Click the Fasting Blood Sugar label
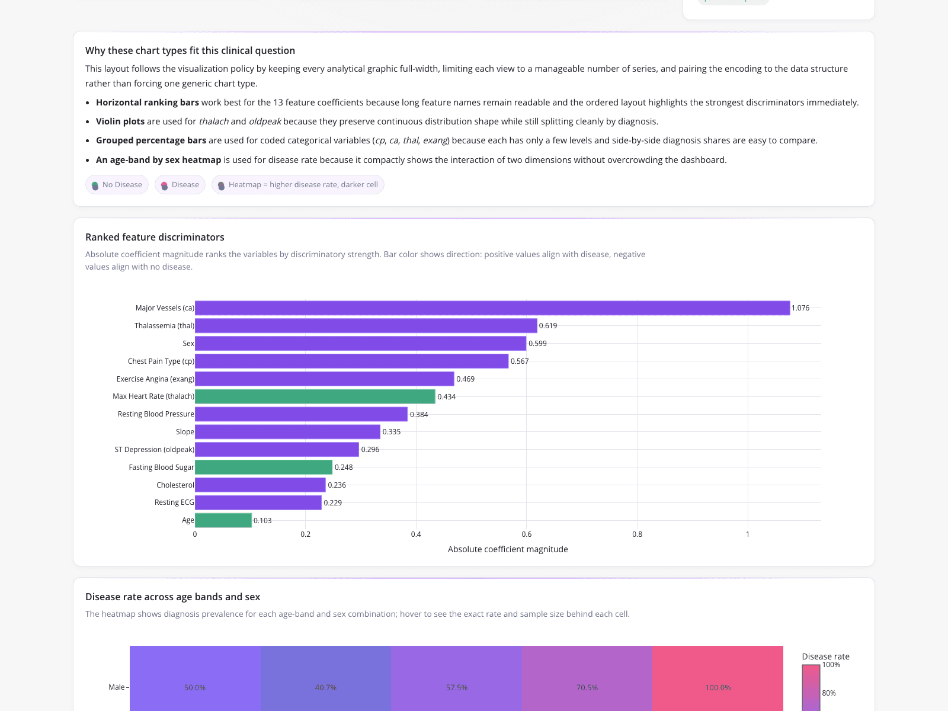The height and width of the screenshot is (711, 948). coord(162,467)
